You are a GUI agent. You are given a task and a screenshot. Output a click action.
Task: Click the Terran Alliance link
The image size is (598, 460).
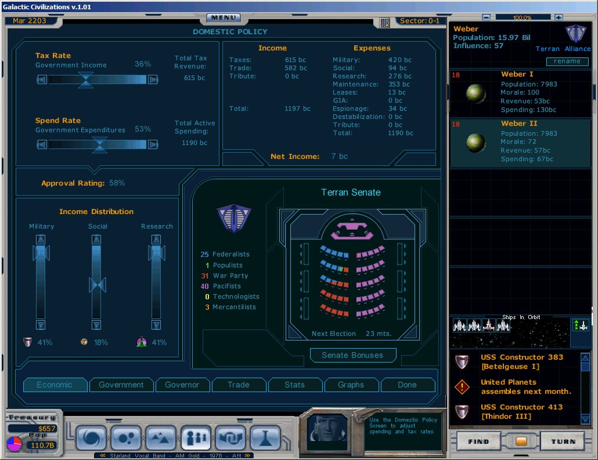[563, 49]
